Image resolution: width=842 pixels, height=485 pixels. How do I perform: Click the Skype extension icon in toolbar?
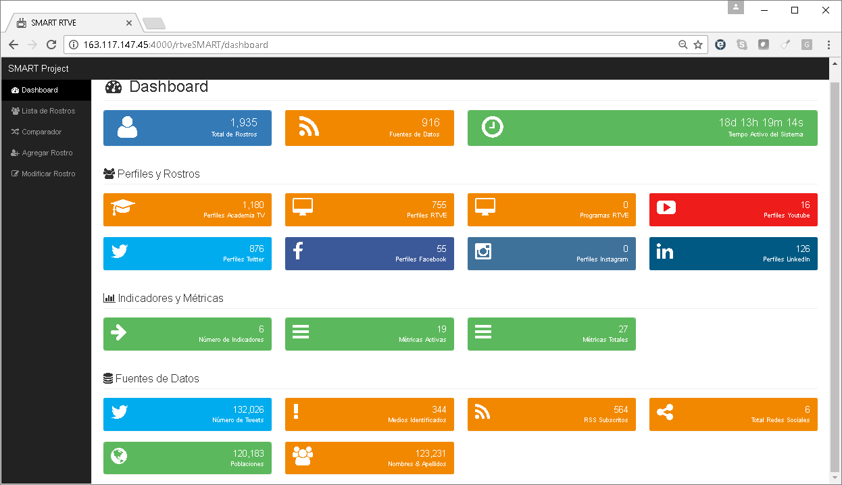click(742, 45)
